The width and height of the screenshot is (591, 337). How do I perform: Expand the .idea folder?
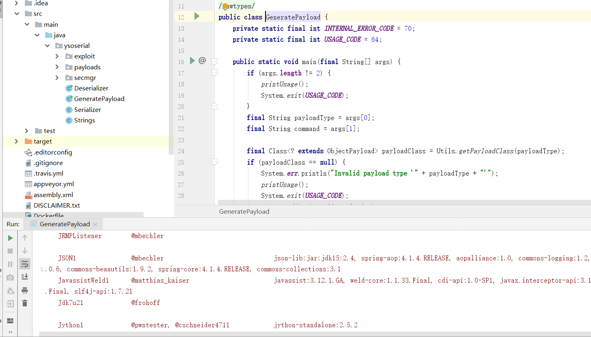(x=17, y=3)
